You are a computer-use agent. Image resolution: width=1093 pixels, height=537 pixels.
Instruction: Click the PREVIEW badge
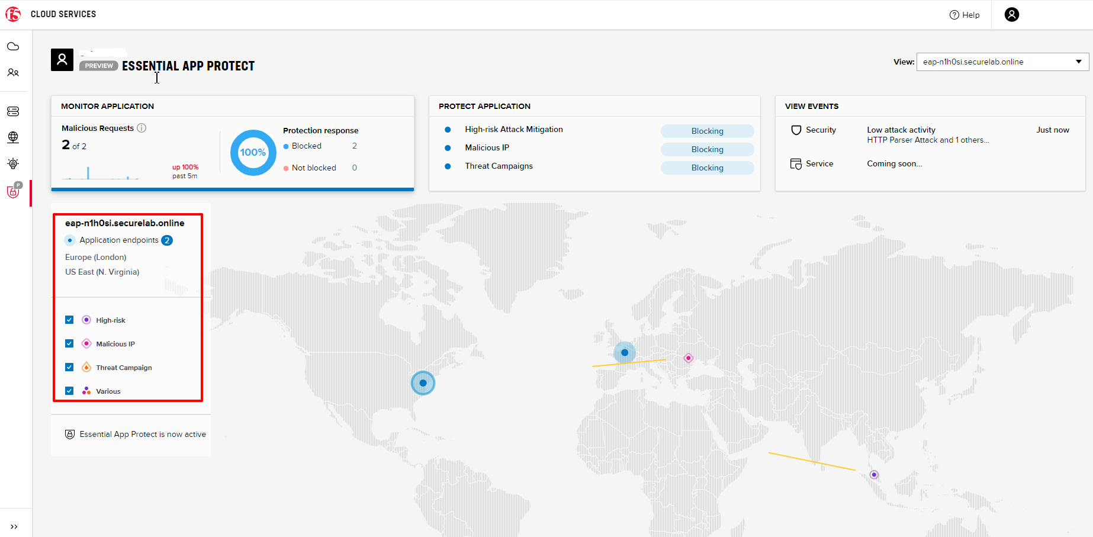pyautogui.click(x=99, y=66)
